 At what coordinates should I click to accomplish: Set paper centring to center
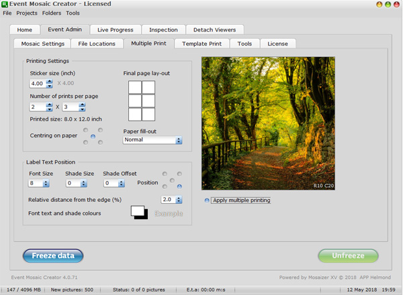(93, 136)
